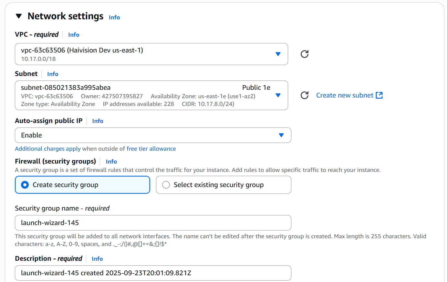Select the Create security group highlighted card
The image size is (447, 282).
(x=82, y=185)
